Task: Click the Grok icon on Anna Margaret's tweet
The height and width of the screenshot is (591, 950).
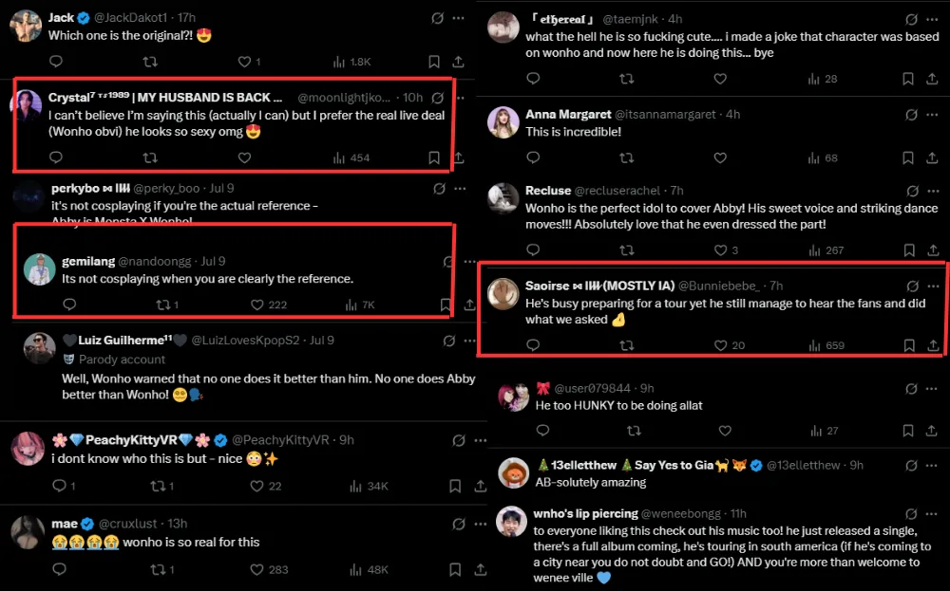Action: click(x=912, y=114)
